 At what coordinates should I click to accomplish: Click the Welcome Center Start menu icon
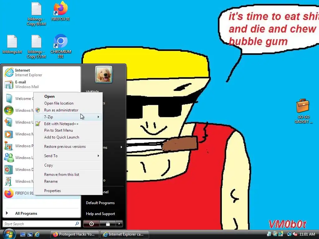[9, 99]
